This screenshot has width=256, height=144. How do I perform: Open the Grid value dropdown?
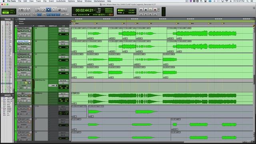[135, 10]
